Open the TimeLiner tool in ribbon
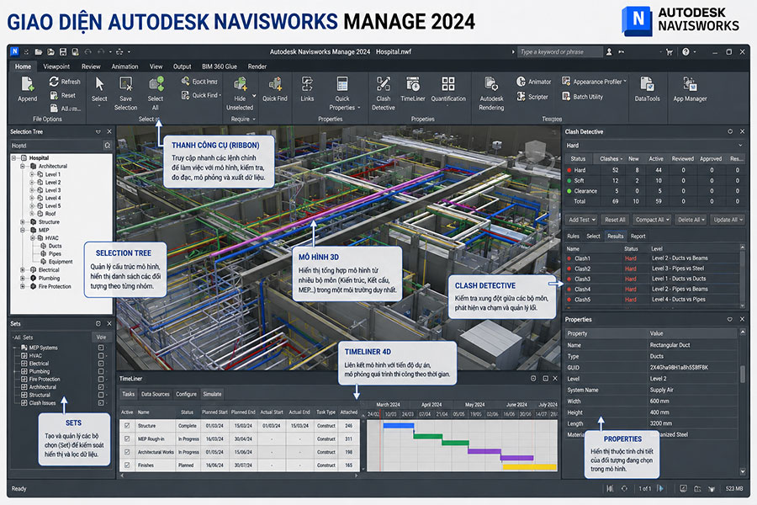 coord(413,89)
